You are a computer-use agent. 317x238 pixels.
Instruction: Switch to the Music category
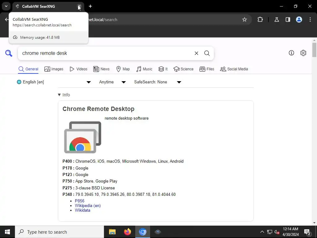click(144, 69)
